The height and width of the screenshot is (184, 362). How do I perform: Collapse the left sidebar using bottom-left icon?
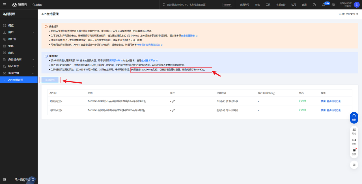[x=5, y=179]
